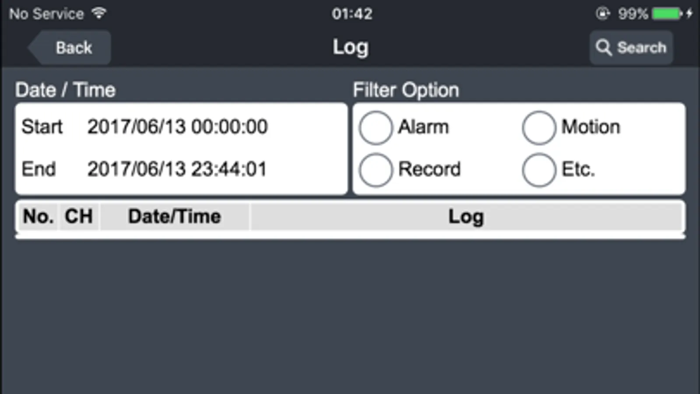
Task: Click the Start label in Date / Time
Action: point(42,127)
